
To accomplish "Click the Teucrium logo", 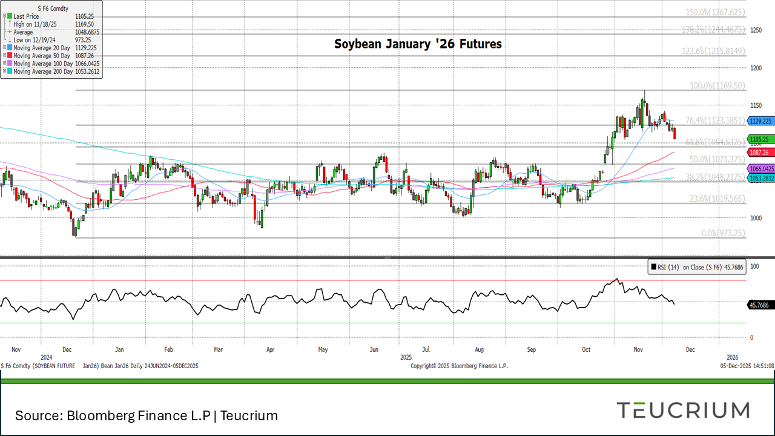I will tap(684, 410).
